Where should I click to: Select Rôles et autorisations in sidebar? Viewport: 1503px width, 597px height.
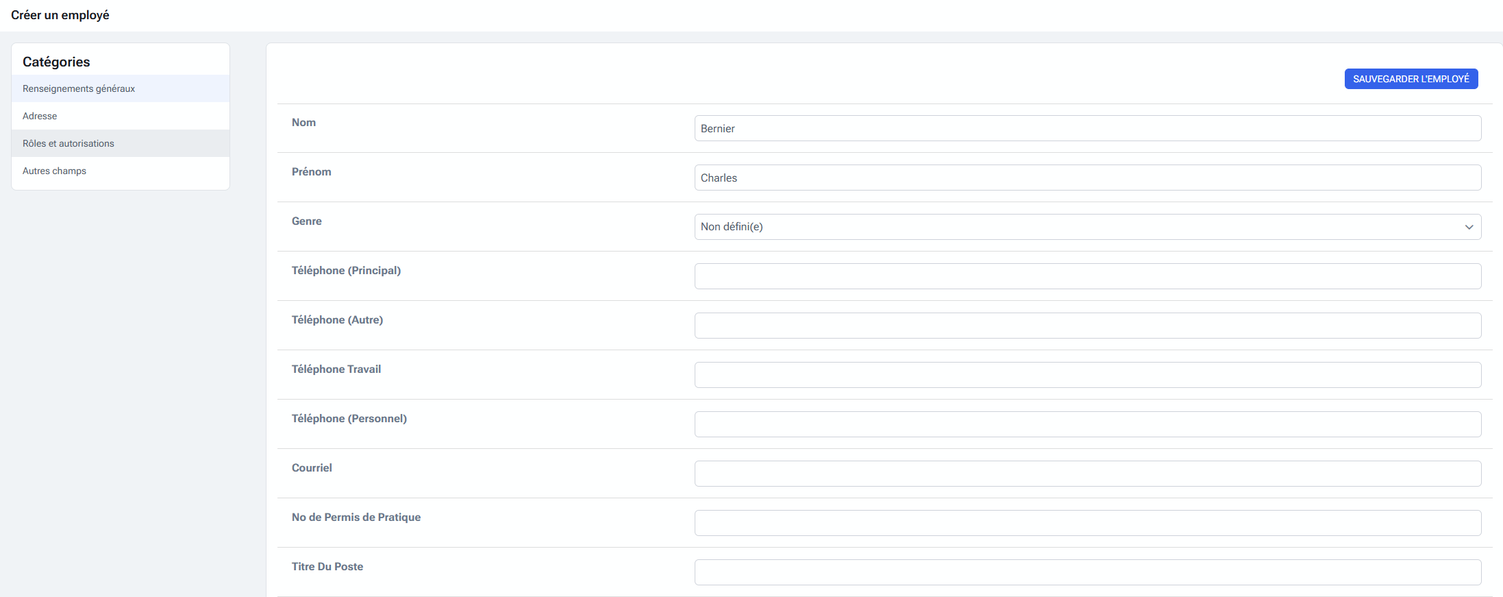tap(69, 143)
